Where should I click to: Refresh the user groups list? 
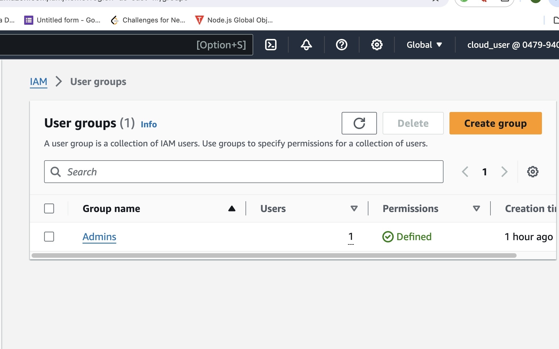[359, 123]
